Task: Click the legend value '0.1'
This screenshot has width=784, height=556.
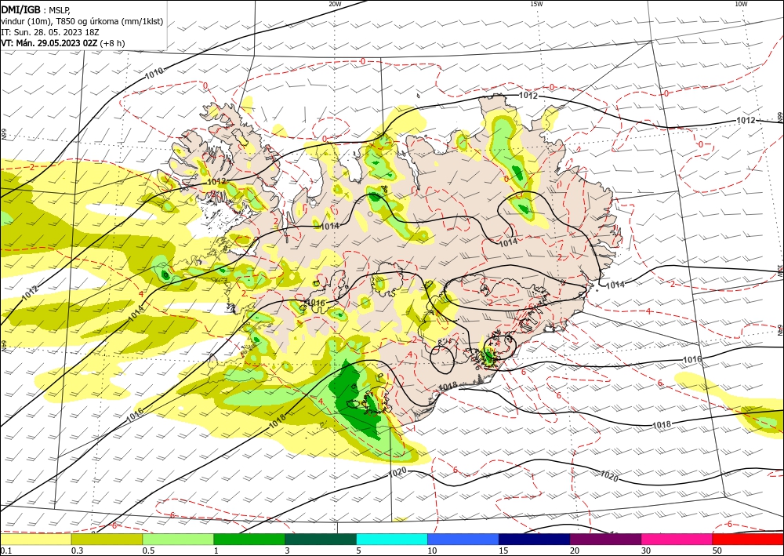Action: tap(5, 551)
